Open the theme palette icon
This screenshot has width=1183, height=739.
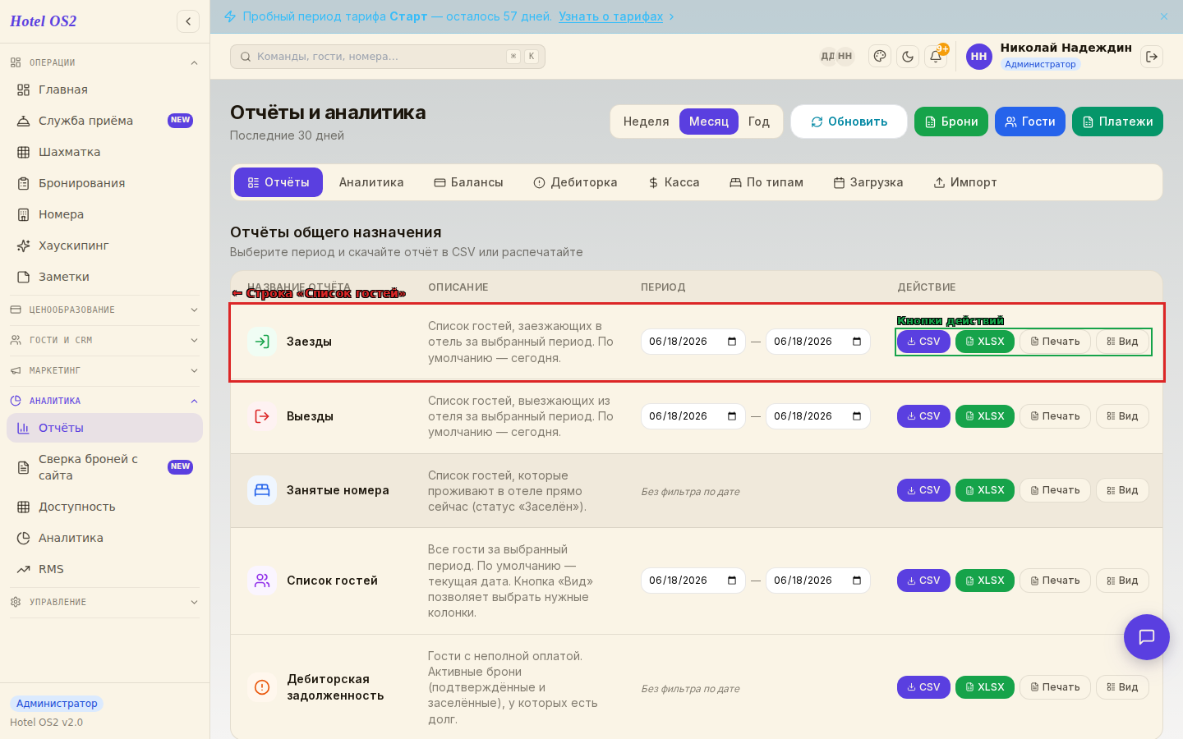pyautogui.click(x=880, y=57)
